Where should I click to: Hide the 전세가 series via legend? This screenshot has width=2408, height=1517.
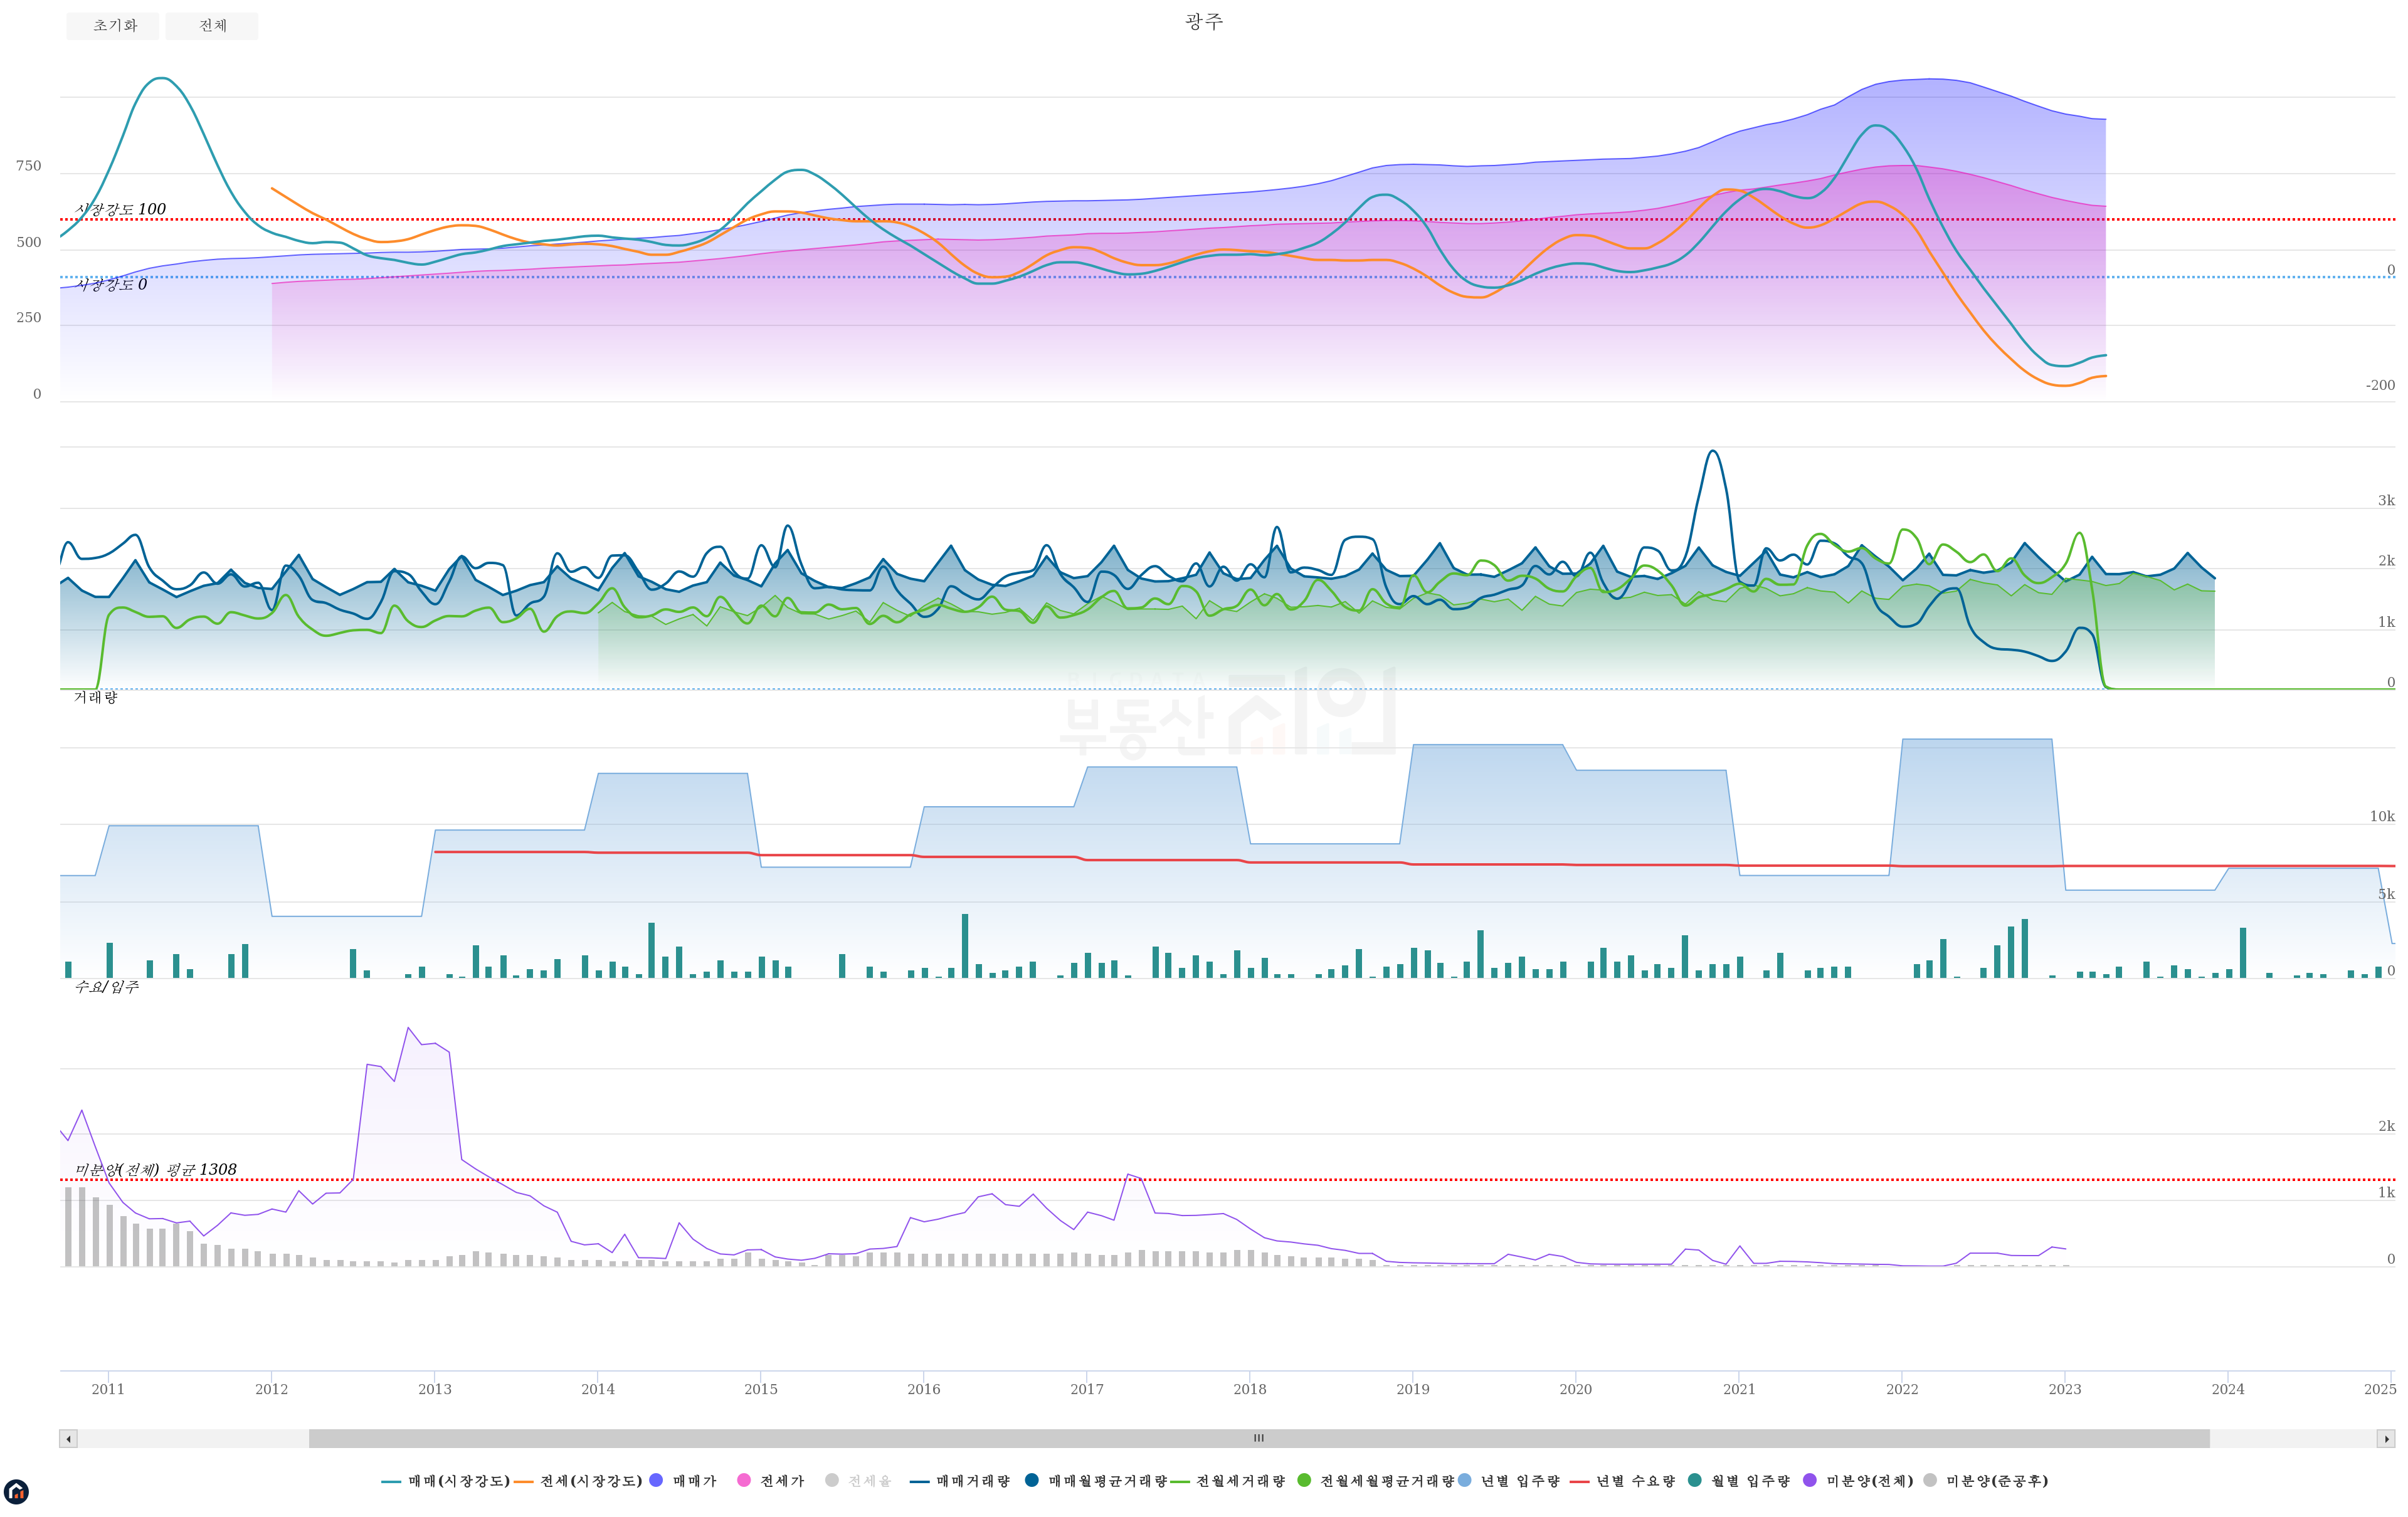(781, 1481)
